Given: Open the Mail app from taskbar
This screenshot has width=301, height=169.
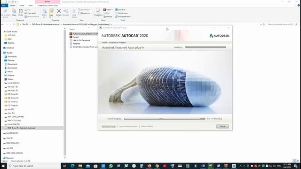Looking at the screenshot, I should 88,166.
